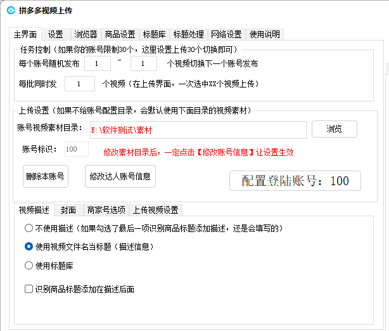Click the 任务控制 group label
Screen dimensions: 389x331
click(x=129, y=49)
